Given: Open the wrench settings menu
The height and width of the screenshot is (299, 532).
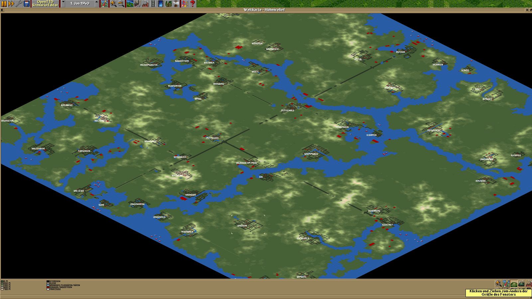Looking at the screenshot, I should (x=19, y=4).
